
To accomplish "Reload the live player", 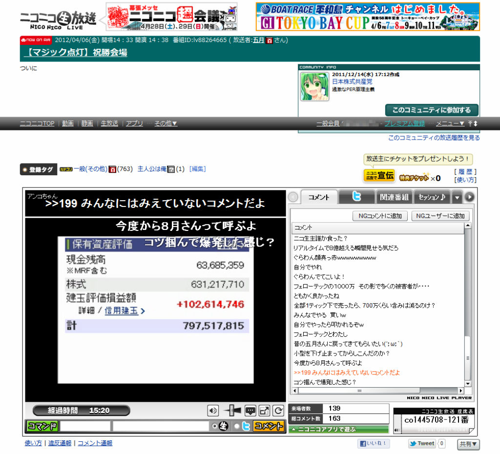I will point(278,411).
